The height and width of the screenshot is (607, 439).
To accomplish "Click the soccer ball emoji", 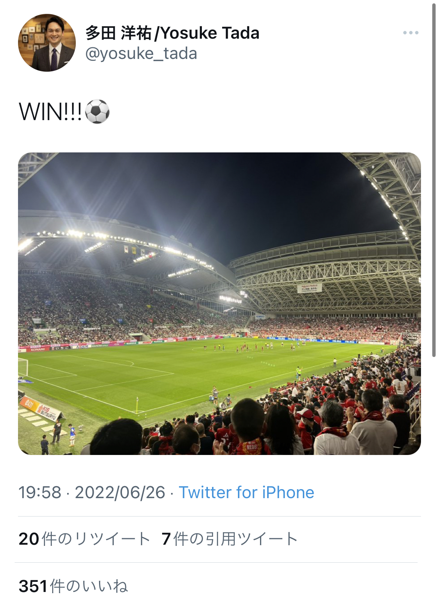I will (98, 112).
